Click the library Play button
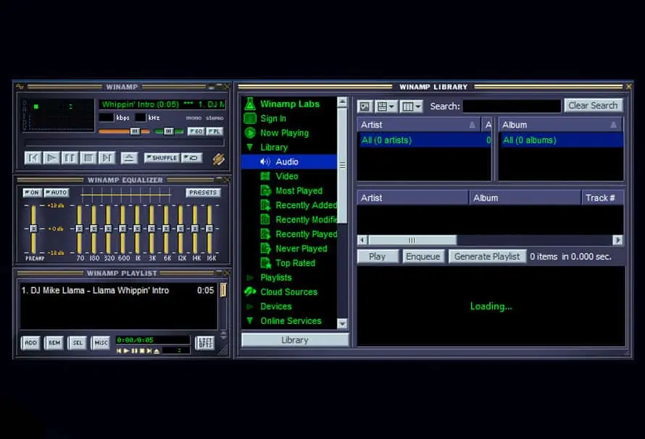This screenshot has height=439, width=645. [377, 256]
